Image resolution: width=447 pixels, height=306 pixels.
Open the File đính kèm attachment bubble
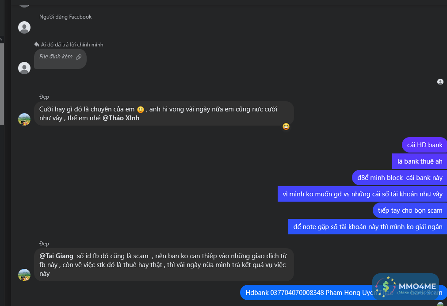[60, 58]
